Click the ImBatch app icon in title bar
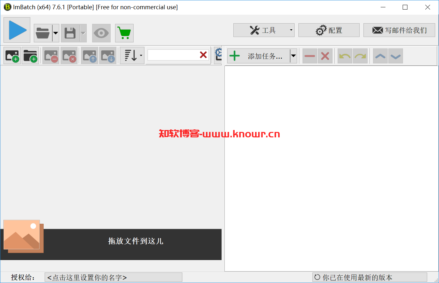Screen dimensions: 439x283 (x=7, y=7)
